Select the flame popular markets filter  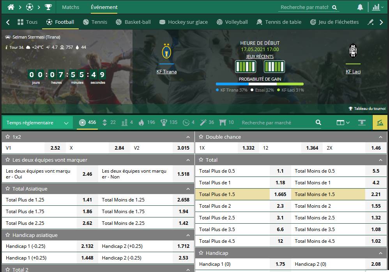click(141, 122)
